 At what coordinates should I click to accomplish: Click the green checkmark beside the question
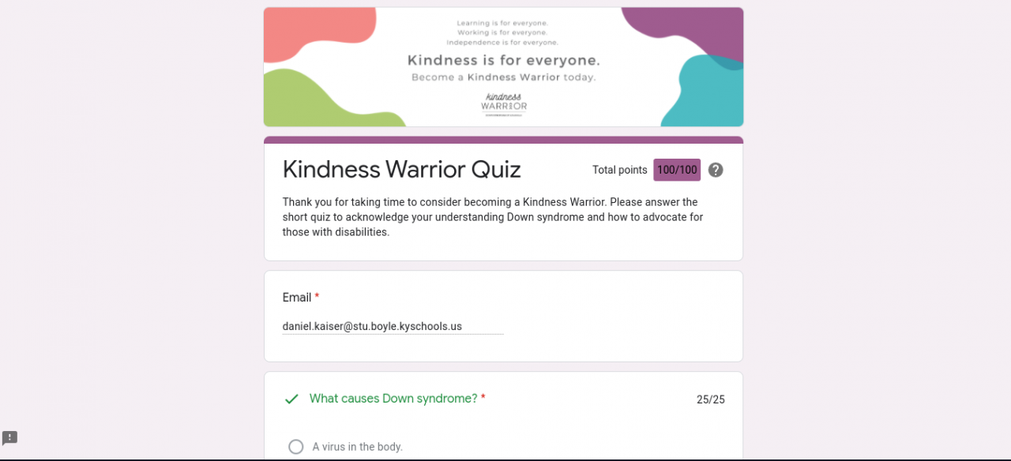point(291,399)
